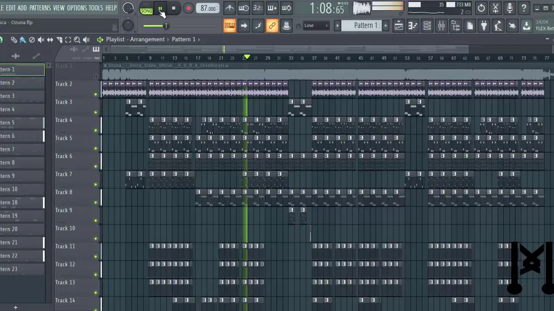Open the HELP menu
This screenshot has width=554, height=311.
point(111,8)
